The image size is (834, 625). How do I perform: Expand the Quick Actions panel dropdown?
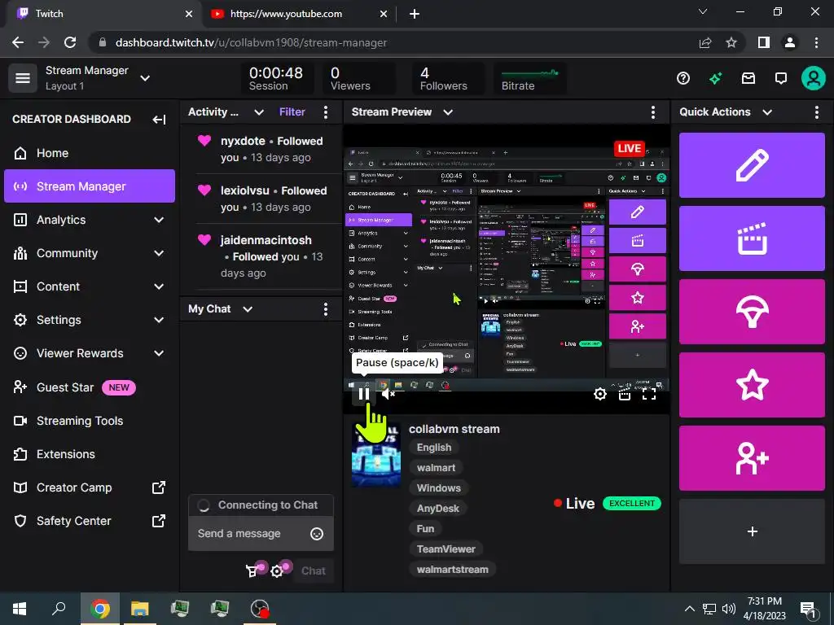[767, 112]
